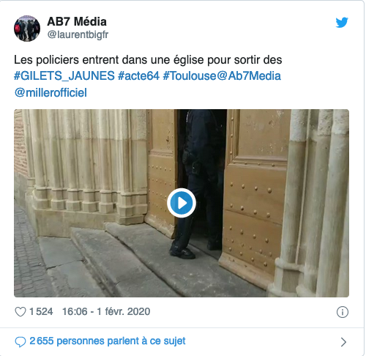
Task: Open AB7 Média profile avatar
Action: [27, 29]
